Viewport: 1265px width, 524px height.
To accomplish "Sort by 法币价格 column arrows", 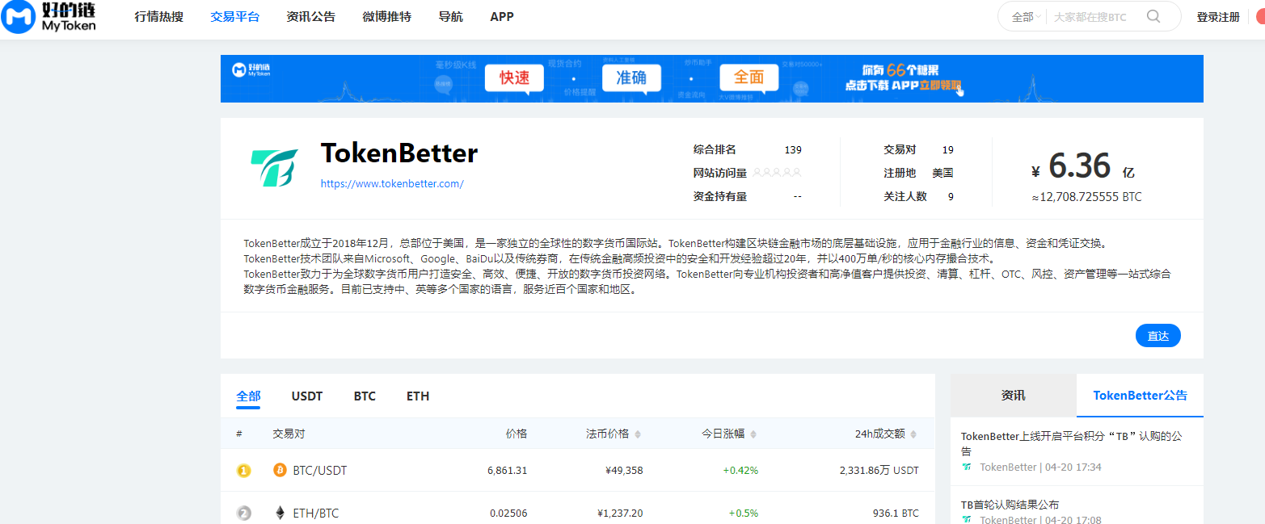I will pos(638,434).
